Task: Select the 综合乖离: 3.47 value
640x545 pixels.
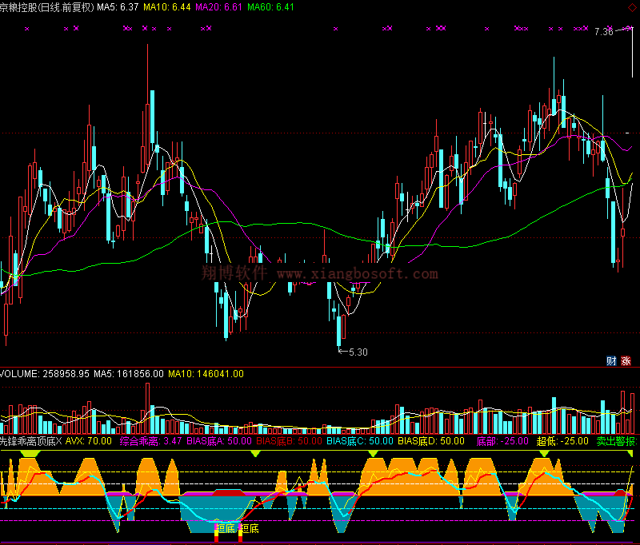Action: [x=150, y=441]
